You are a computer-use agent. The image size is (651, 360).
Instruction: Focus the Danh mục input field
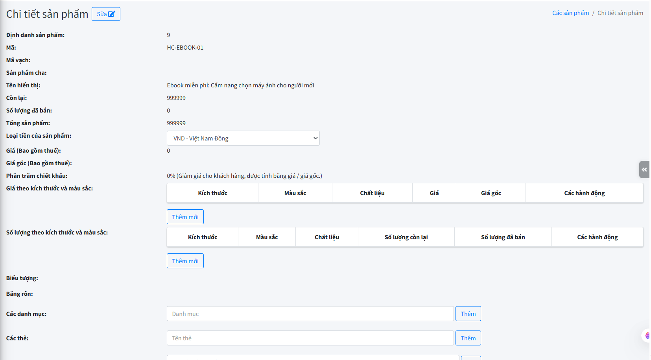tap(310, 314)
